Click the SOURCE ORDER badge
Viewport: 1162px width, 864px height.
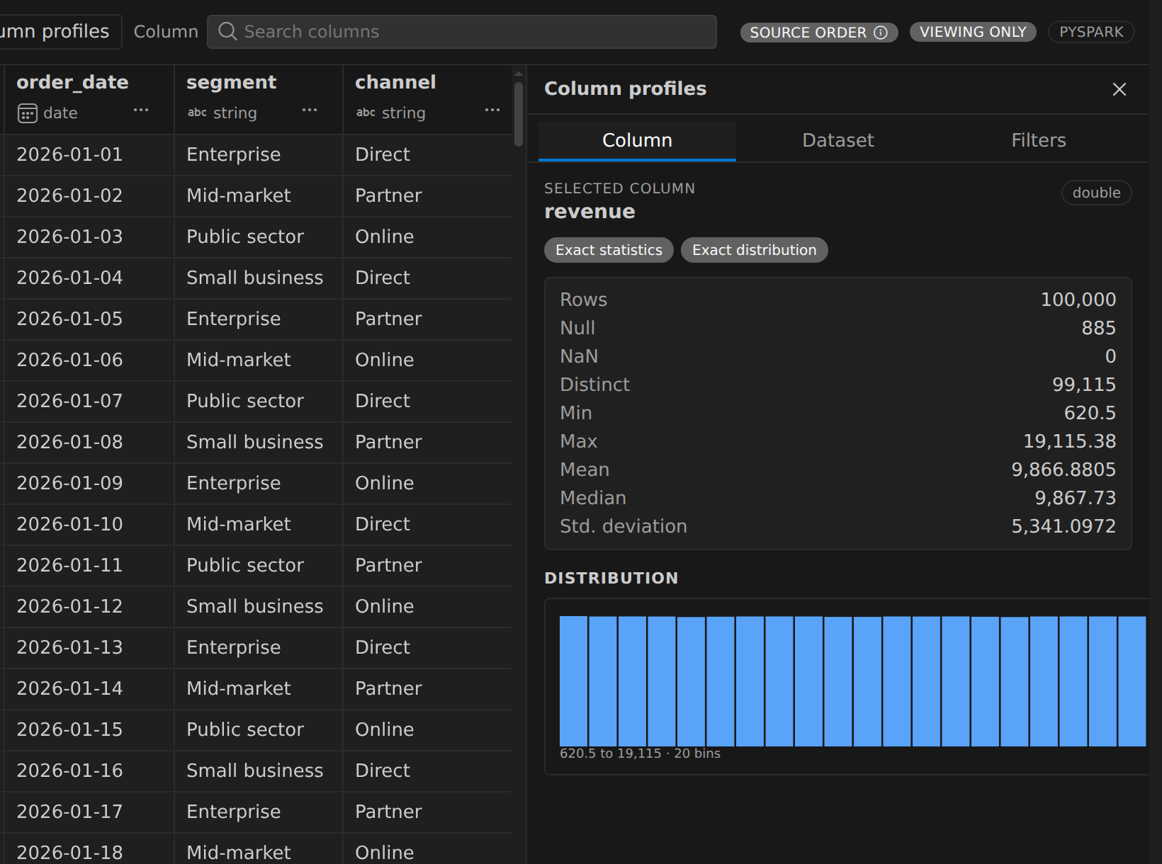819,33
